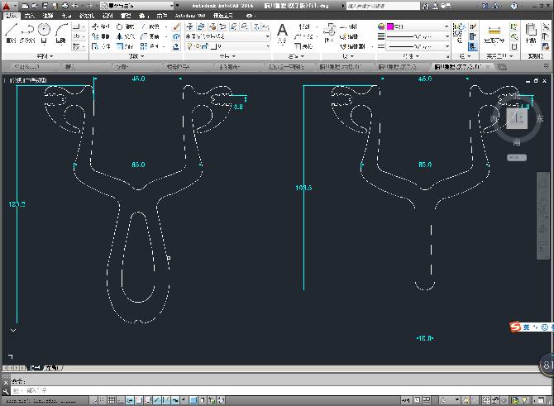Open the object color dropdown
The image size is (554, 406).
tap(418, 26)
